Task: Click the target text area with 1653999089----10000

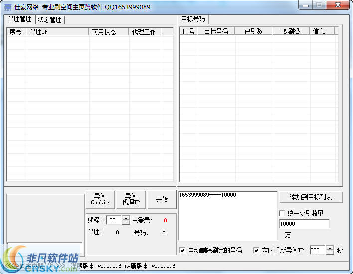Action: [228, 216]
